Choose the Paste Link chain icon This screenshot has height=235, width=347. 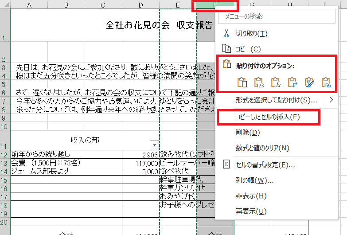point(326,82)
